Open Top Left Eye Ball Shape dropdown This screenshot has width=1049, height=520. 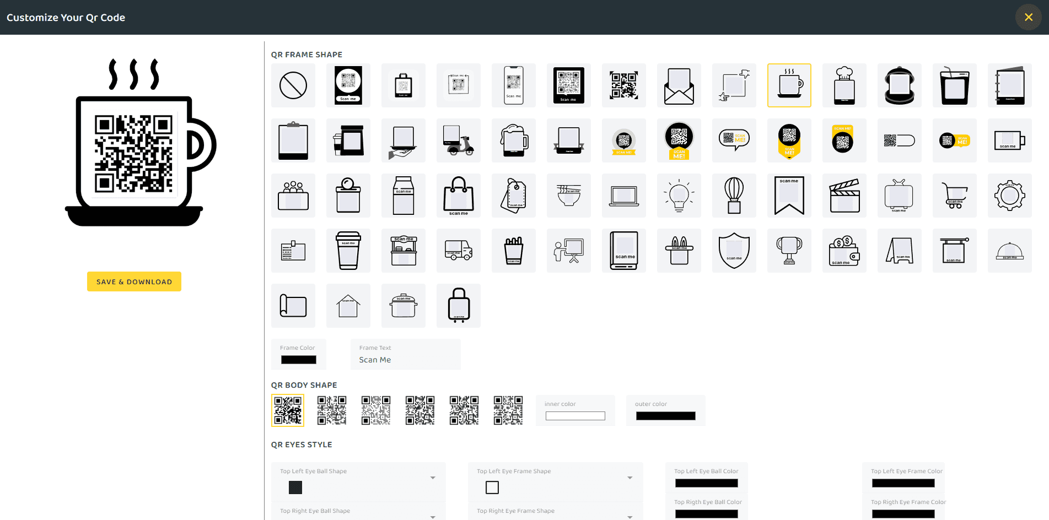(358, 481)
